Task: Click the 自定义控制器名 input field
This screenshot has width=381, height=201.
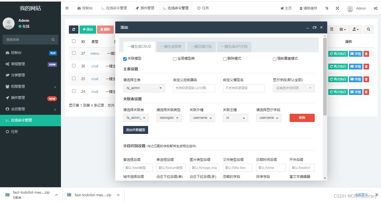Action: (194, 88)
